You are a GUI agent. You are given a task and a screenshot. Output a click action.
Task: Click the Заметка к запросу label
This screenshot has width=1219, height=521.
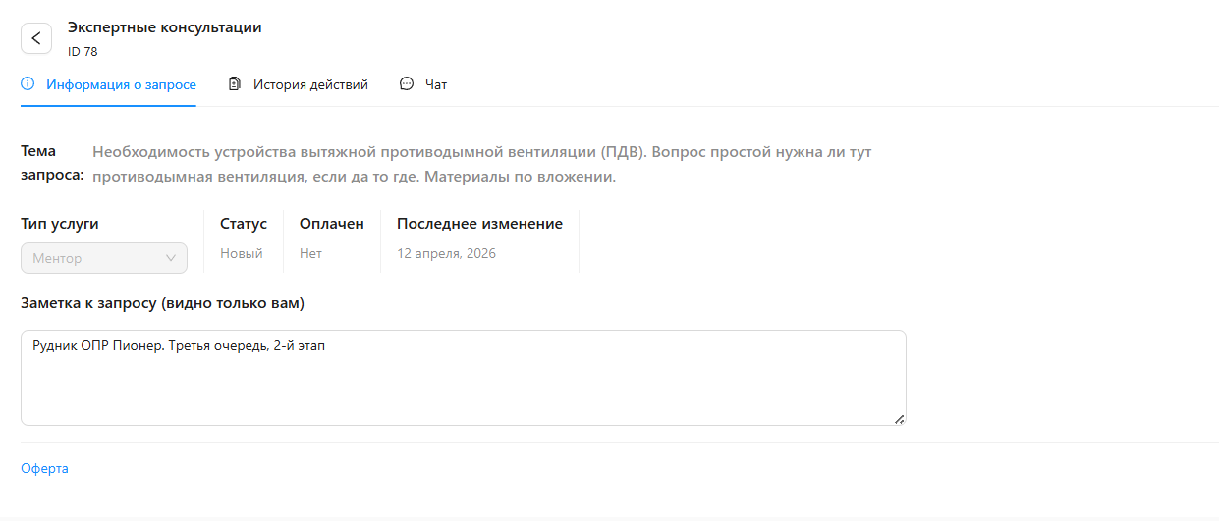point(162,304)
